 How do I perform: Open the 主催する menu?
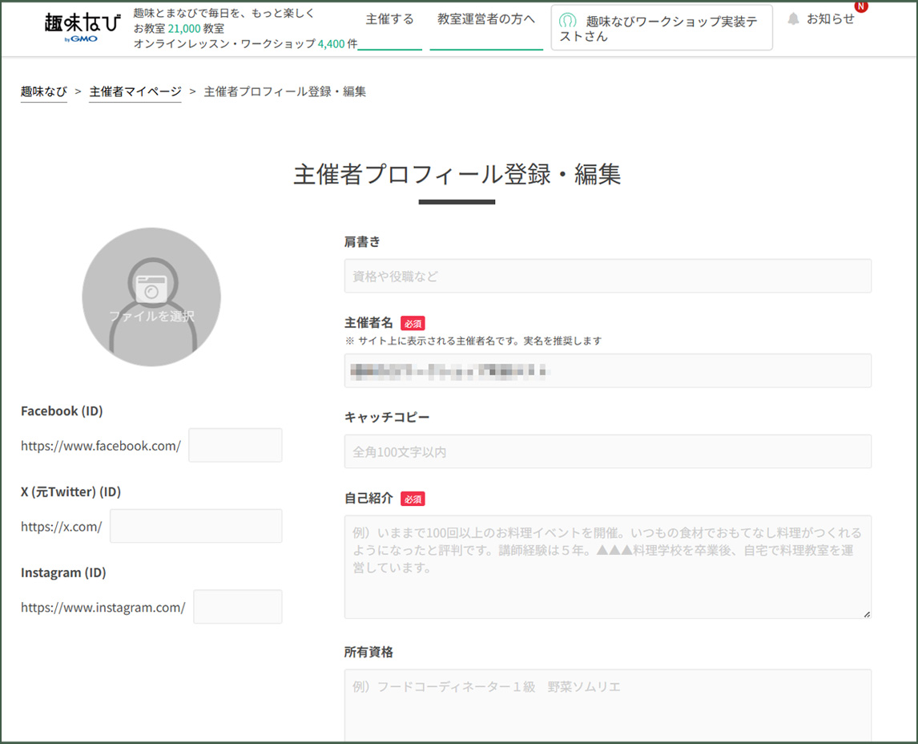click(x=389, y=19)
